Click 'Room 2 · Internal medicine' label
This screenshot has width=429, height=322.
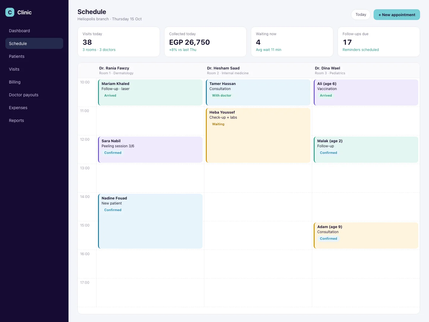228,73
